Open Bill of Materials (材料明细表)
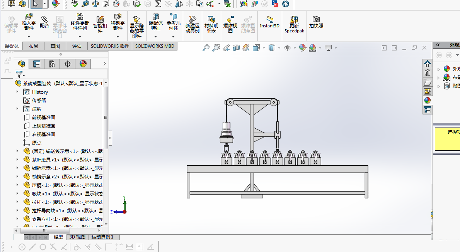The width and height of the screenshot is (460, 252). point(211,24)
